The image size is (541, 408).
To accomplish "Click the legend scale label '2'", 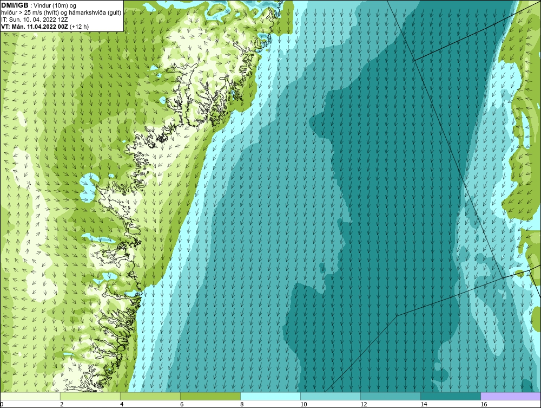I will 62,404.
